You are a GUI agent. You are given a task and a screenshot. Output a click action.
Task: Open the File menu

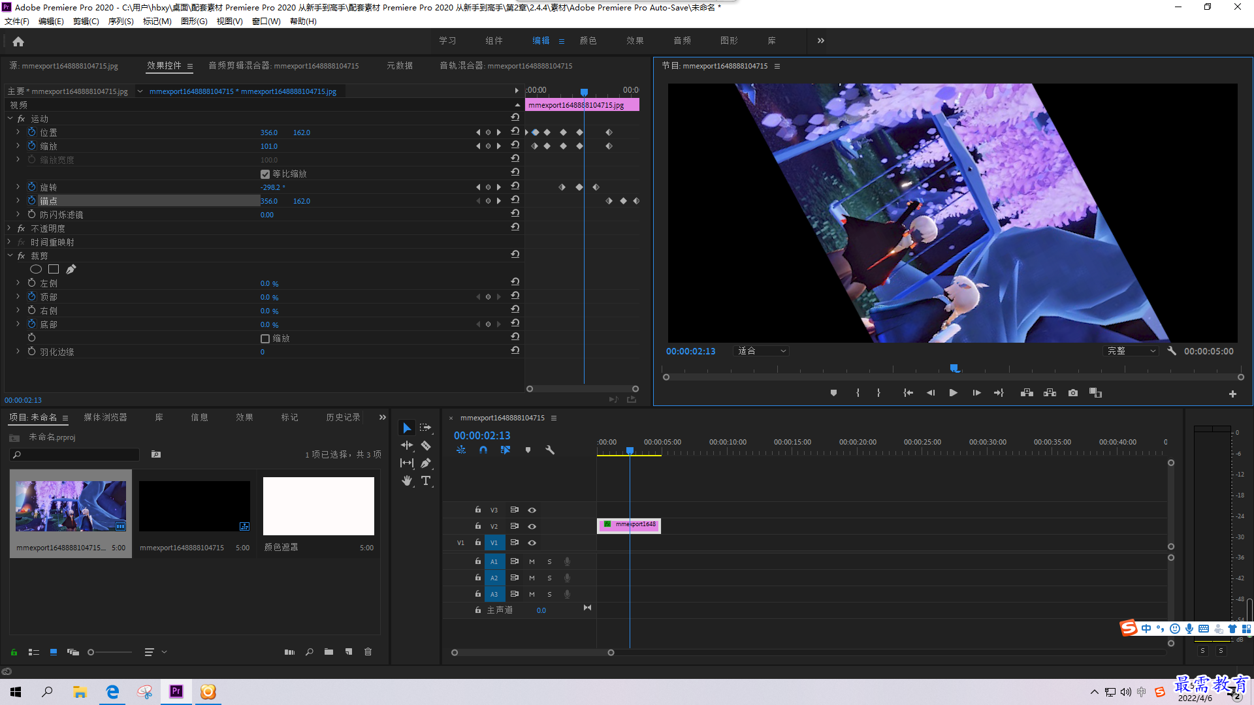click(x=17, y=21)
